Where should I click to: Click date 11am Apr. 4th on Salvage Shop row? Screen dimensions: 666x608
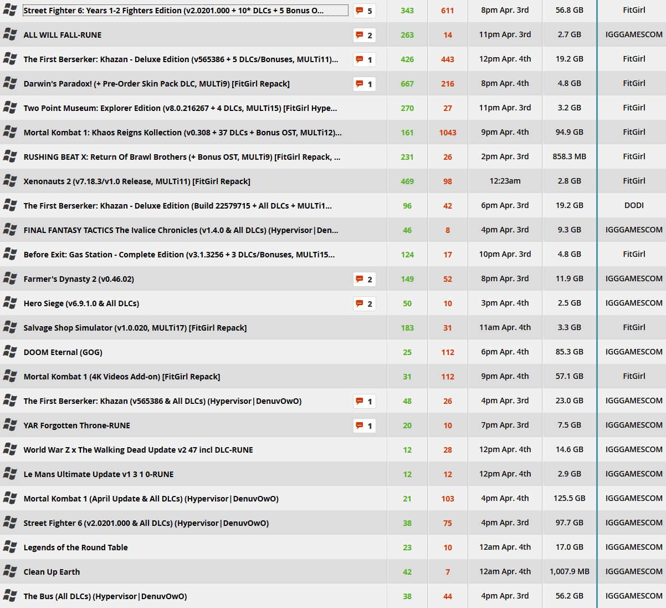pos(505,327)
